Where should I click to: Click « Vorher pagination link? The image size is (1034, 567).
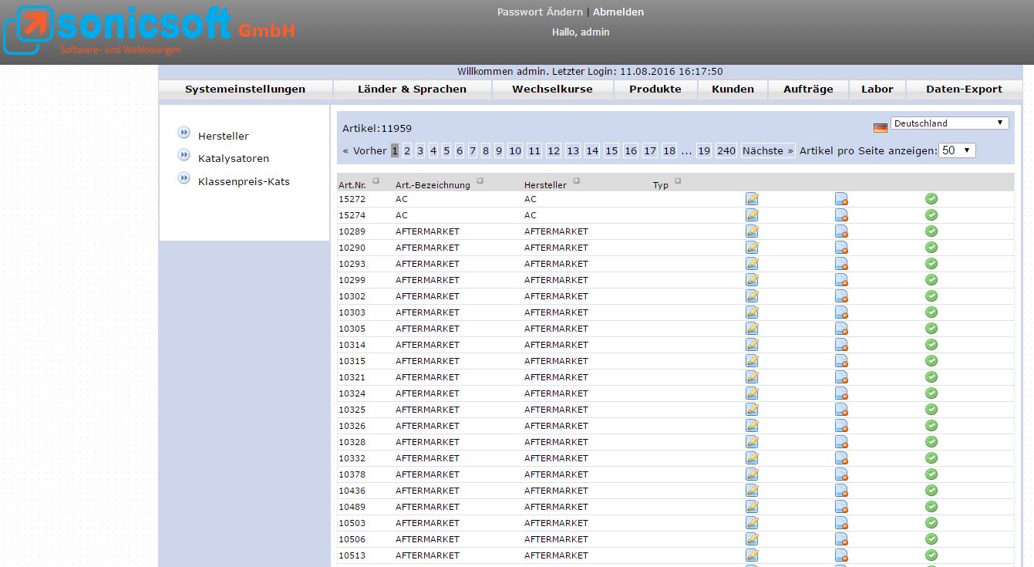point(365,151)
